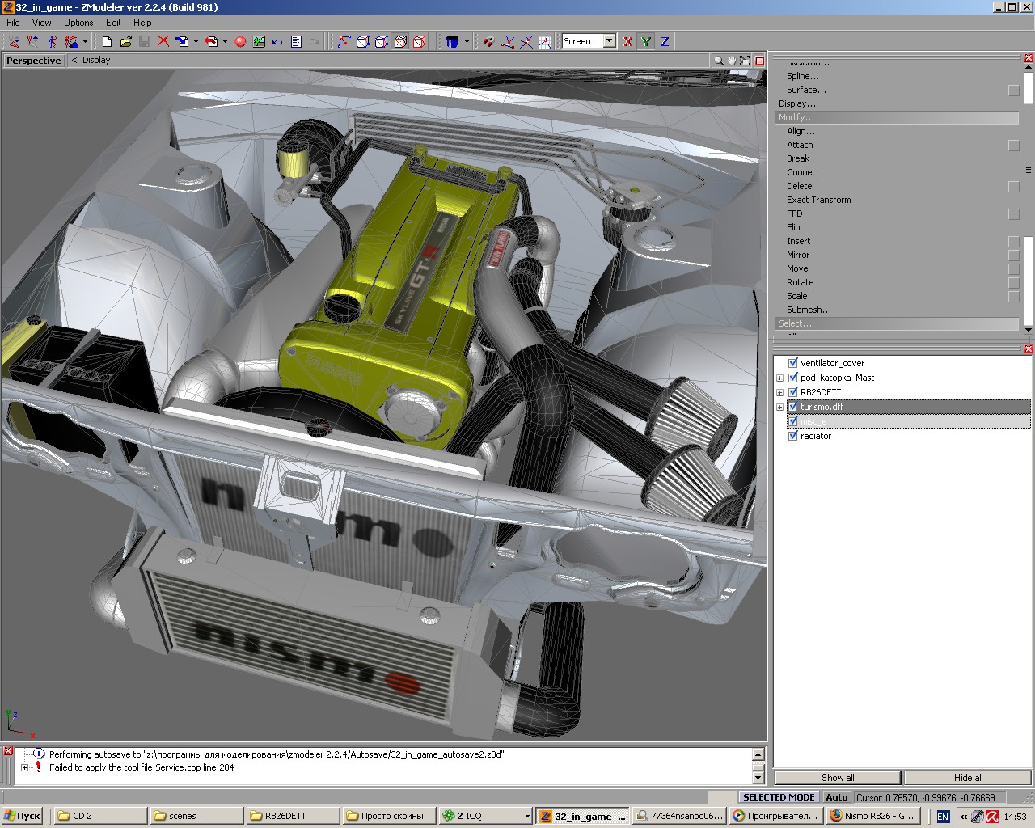Click the Open file folder icon
1035x828 pixels.
(125, 41)
